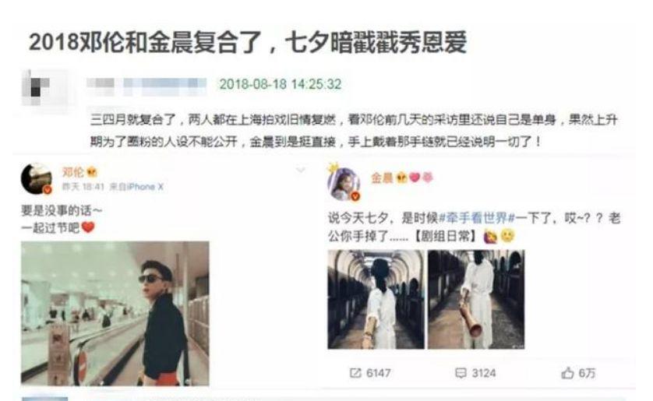
Task: Click the pink heart badge beside 金晨
Action: coord(415,178)
